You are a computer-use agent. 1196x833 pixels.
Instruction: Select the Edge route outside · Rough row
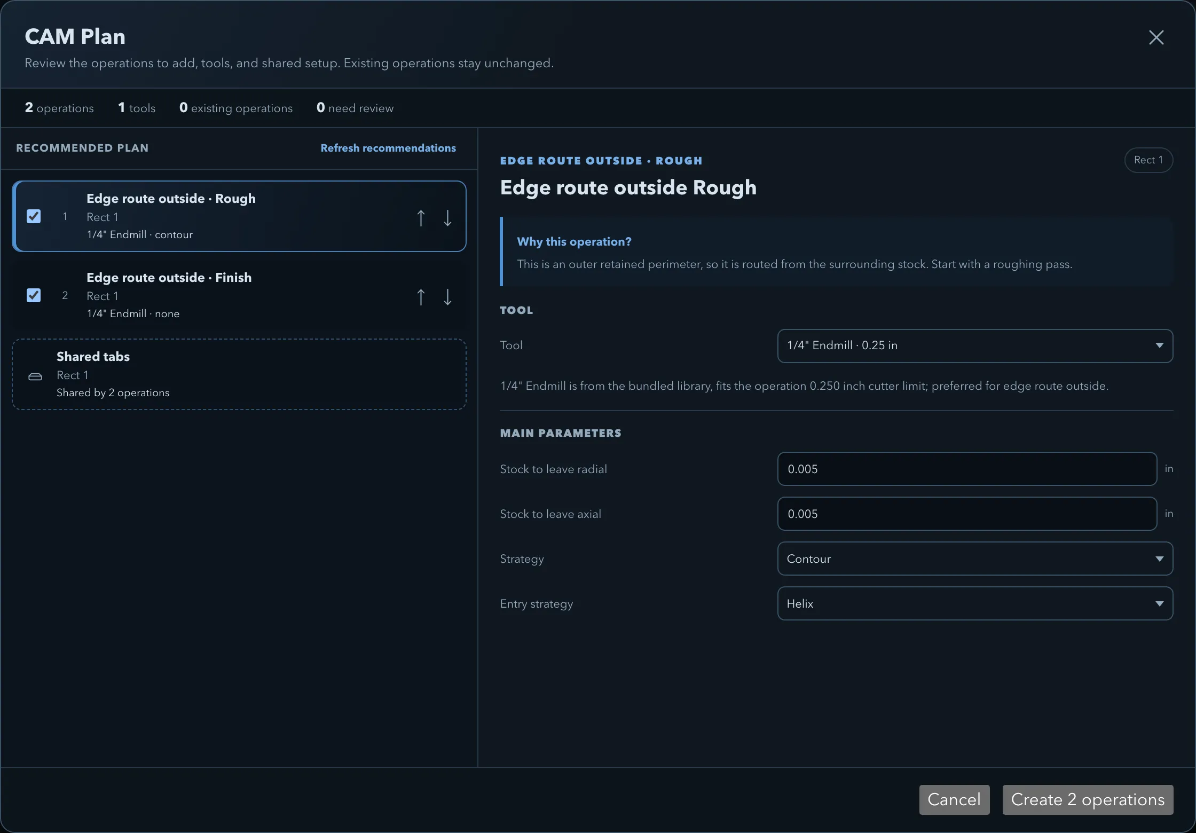pyautogui.click(x=239, y=216)
